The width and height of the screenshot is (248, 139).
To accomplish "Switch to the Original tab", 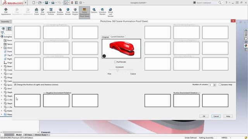I will click(105, 37).
